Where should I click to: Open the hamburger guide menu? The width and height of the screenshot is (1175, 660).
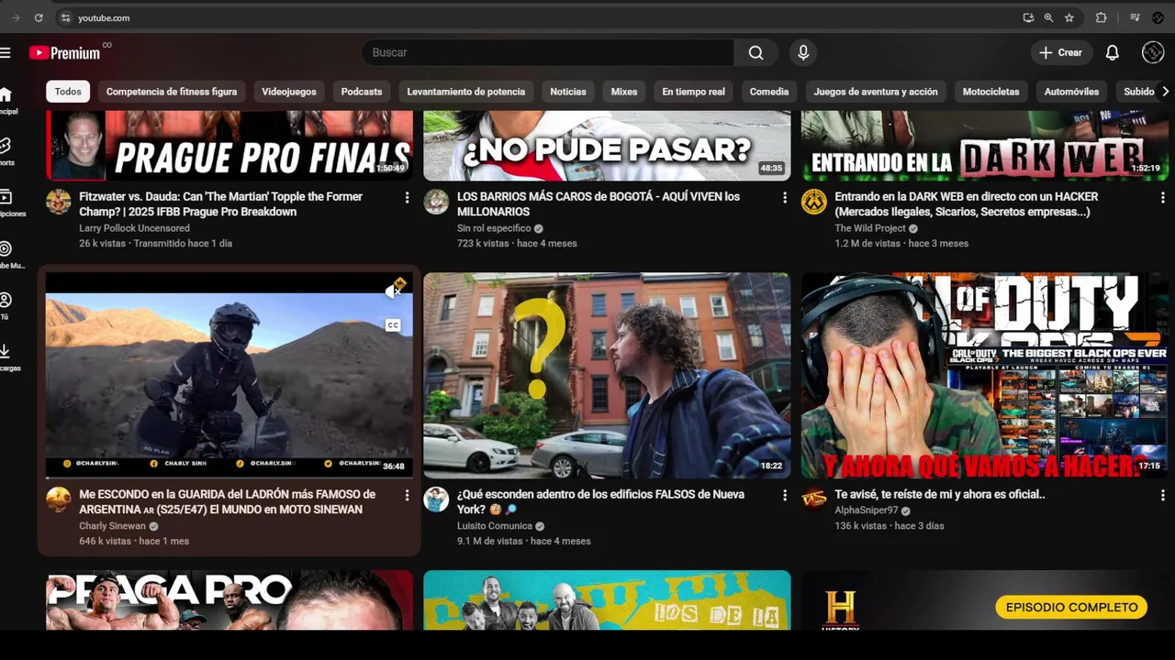tap(6, 52)
